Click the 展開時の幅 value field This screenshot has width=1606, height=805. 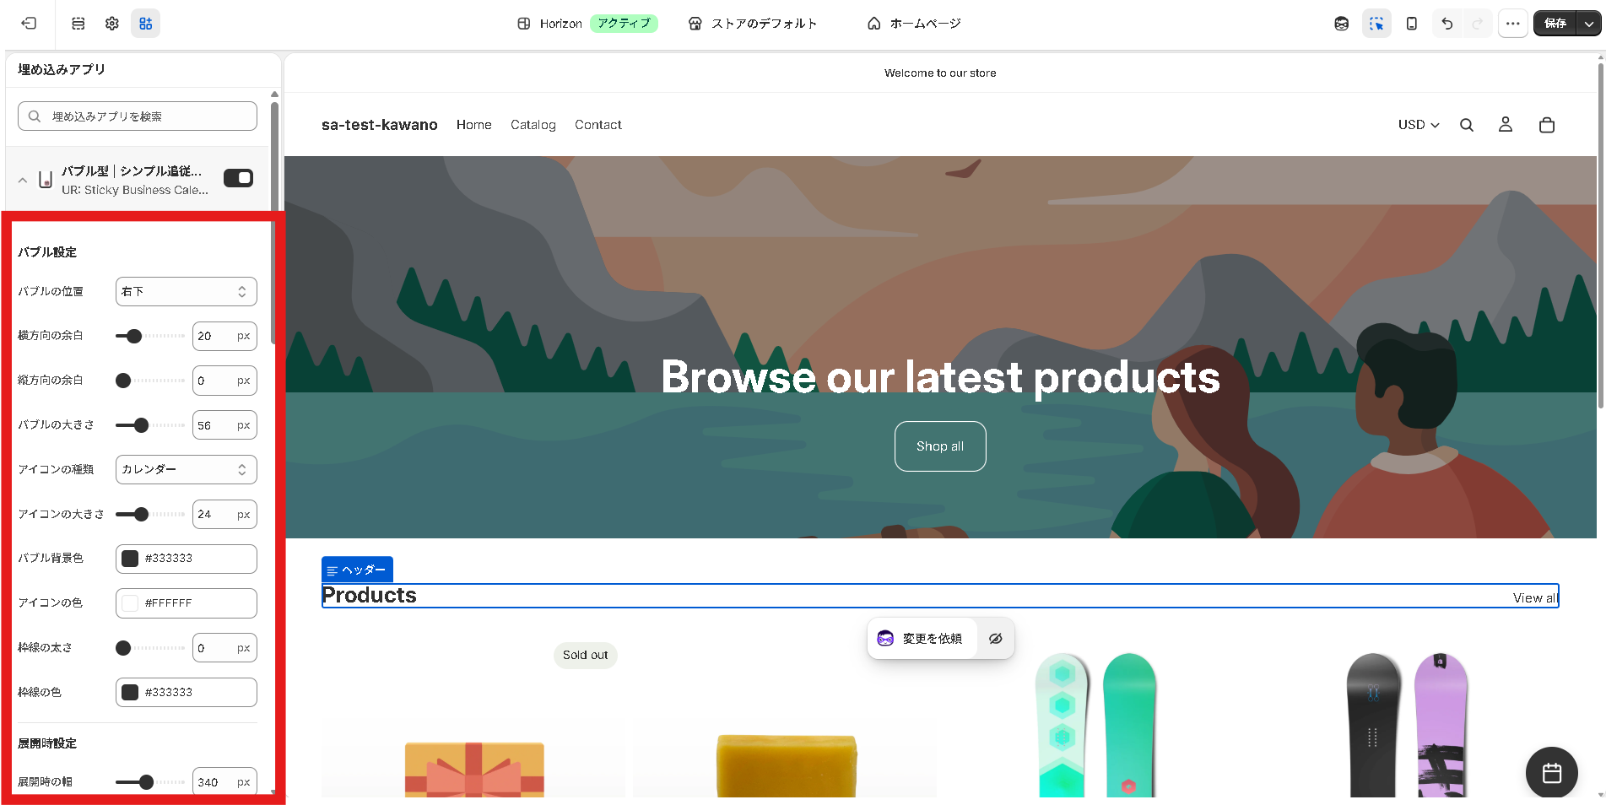coord(224,782)
